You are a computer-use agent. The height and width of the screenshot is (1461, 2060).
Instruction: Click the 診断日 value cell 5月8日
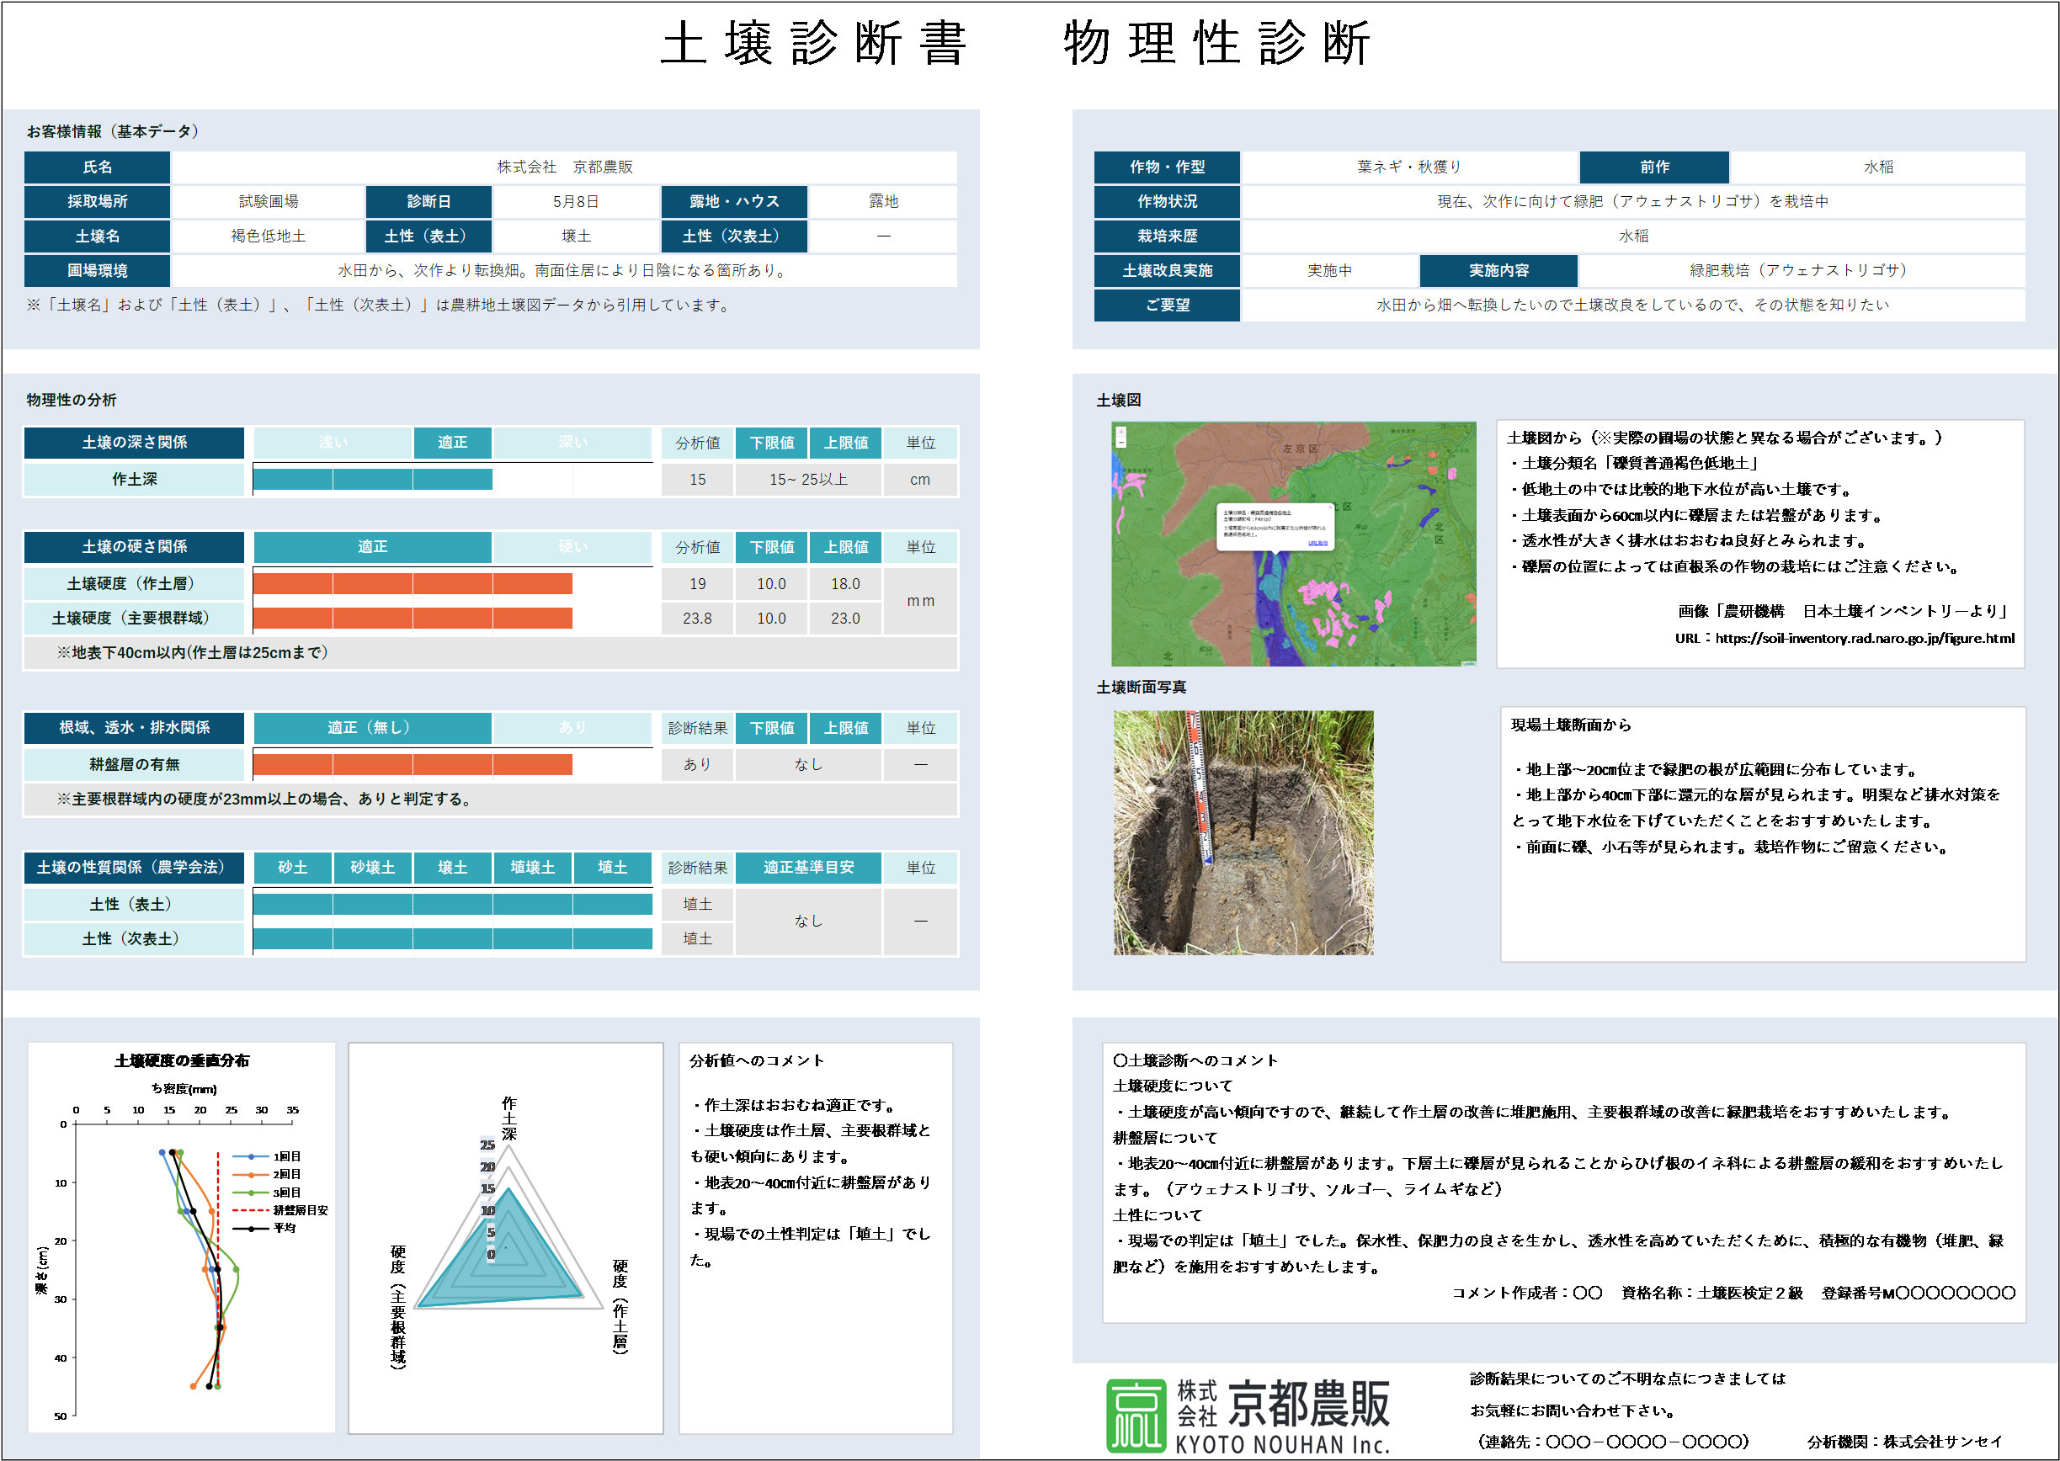tap(576, 201)
